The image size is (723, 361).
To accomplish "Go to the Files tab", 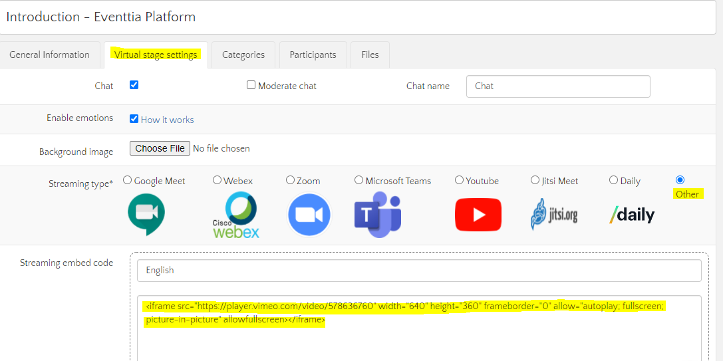I will coord(370,55).
